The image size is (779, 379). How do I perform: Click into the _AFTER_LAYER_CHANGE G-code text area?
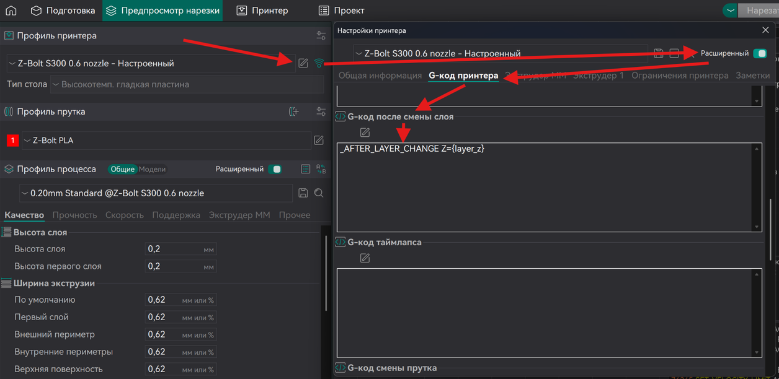[545, 188]
